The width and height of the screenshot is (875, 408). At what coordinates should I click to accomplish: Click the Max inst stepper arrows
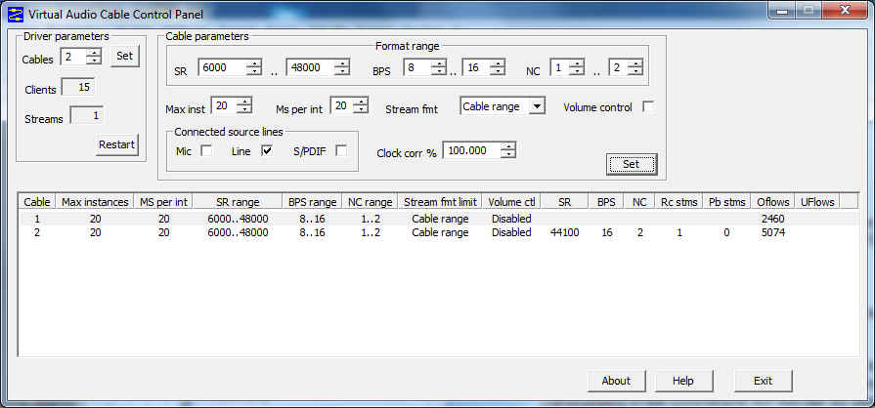pyautogui.click(x=245, y=105)
